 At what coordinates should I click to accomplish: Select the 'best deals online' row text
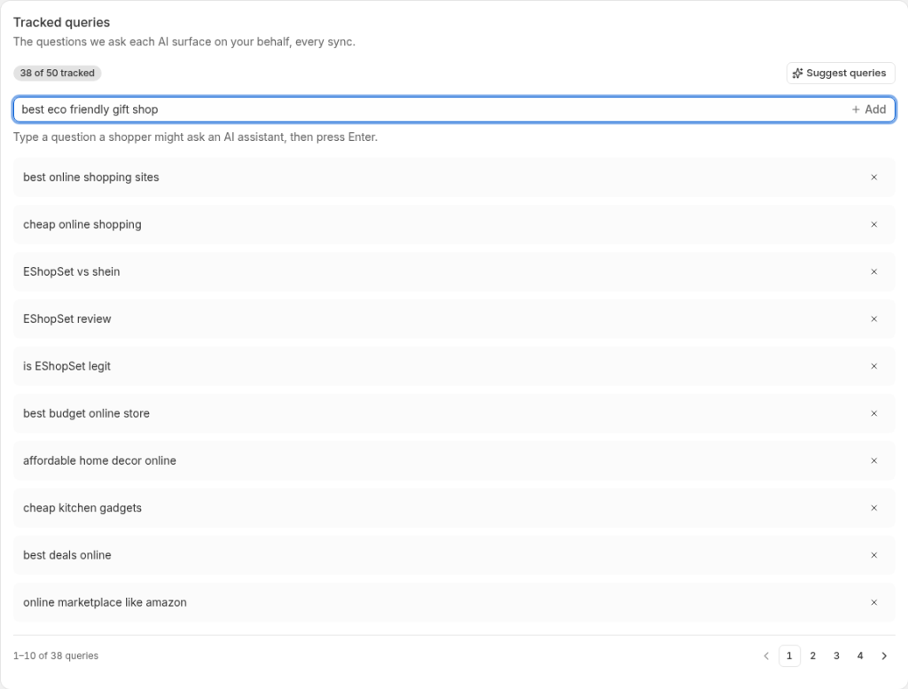pos(67,555)
